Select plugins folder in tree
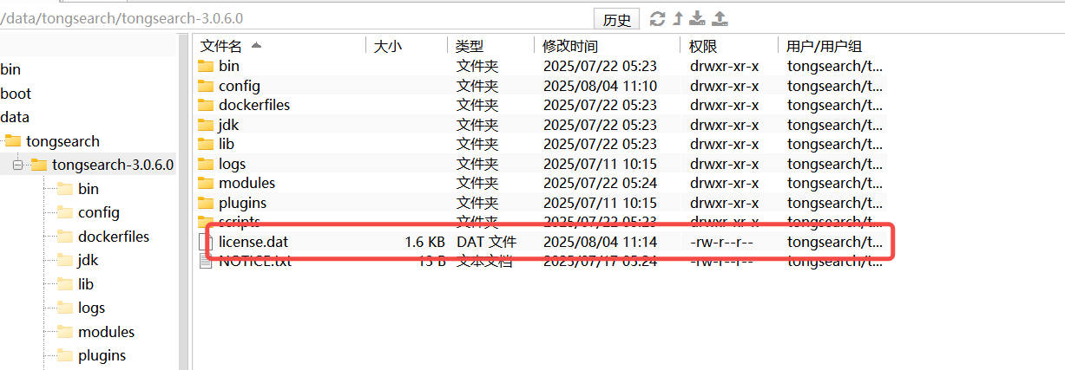The height and width of the screenshot is (370, 1065). pyautogui.click(x=102, y=355)
